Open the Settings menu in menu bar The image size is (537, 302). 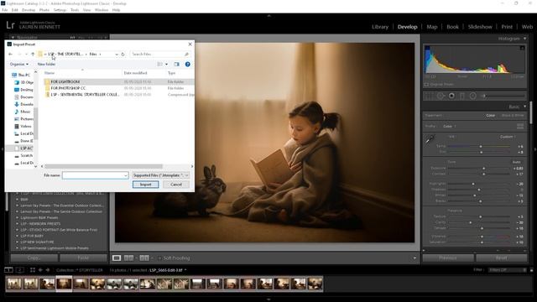[60, 10]
